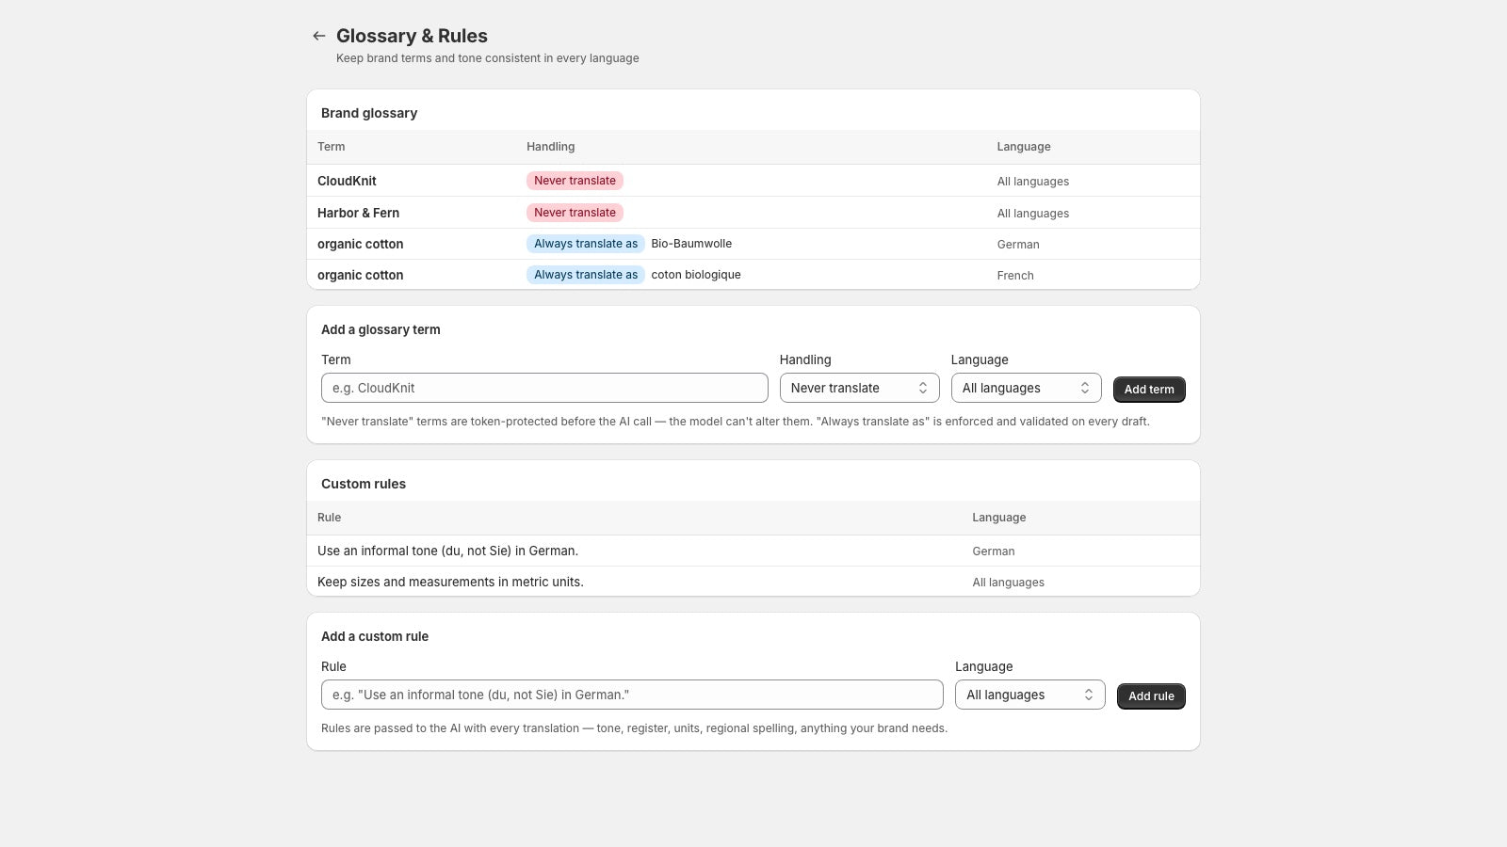1507x847 pixels.
Task: Select the organic cotton German row
Action: pyautogui.click(x=753, y=244)
